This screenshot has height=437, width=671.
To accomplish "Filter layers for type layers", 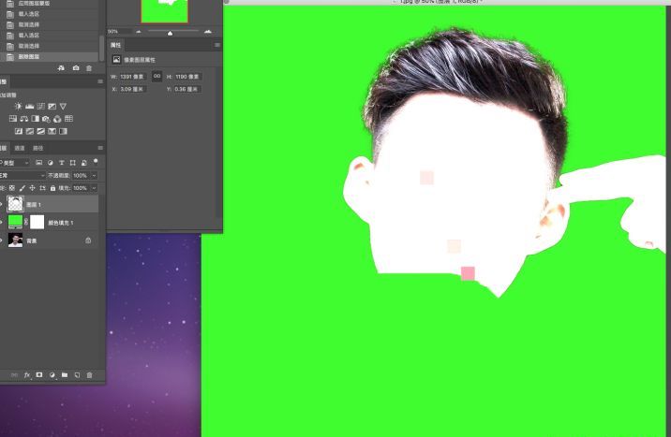I will (62, 162).
